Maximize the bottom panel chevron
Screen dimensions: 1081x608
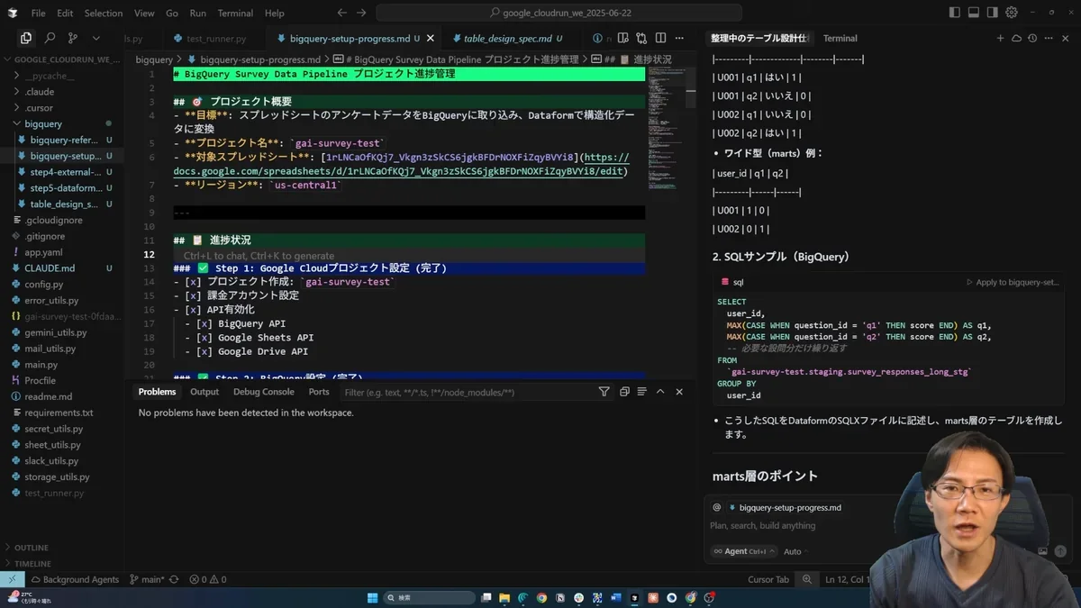click(660, 392)
